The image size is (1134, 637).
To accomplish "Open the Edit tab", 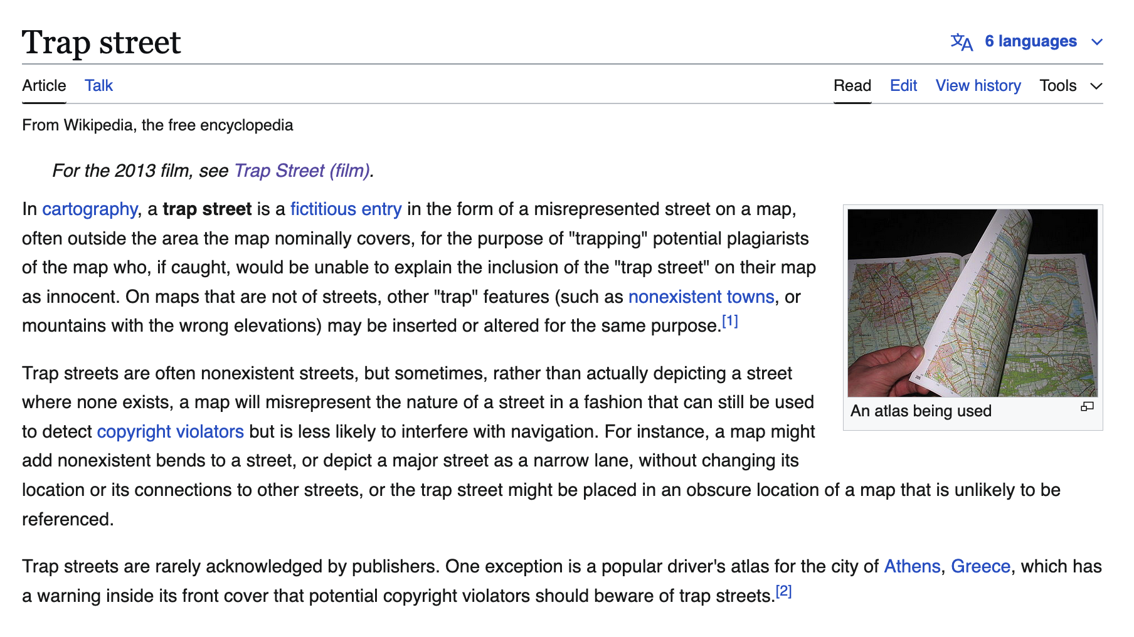I will (903, 86).
